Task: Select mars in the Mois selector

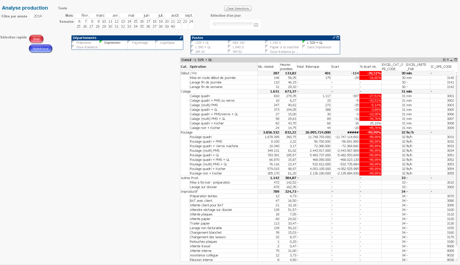Action: pyautogui.click(x=97, y=15)
